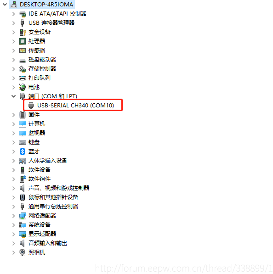Viewport: 273px width, 274px height.
Task: Click the battery icon next to 电池
Action: [23, 87]
